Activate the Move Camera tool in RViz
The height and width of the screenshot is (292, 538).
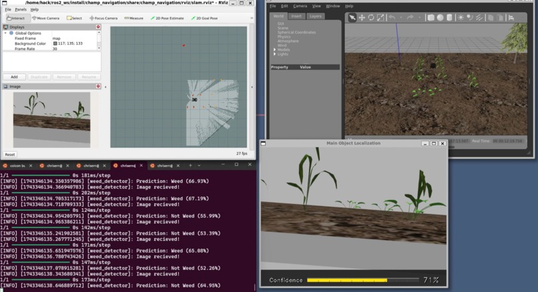[45, 18]
